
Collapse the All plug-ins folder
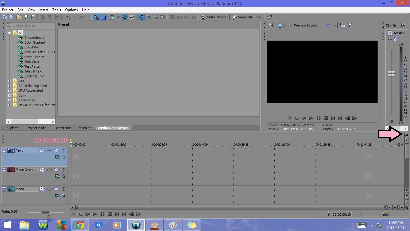tap(9, 33)
